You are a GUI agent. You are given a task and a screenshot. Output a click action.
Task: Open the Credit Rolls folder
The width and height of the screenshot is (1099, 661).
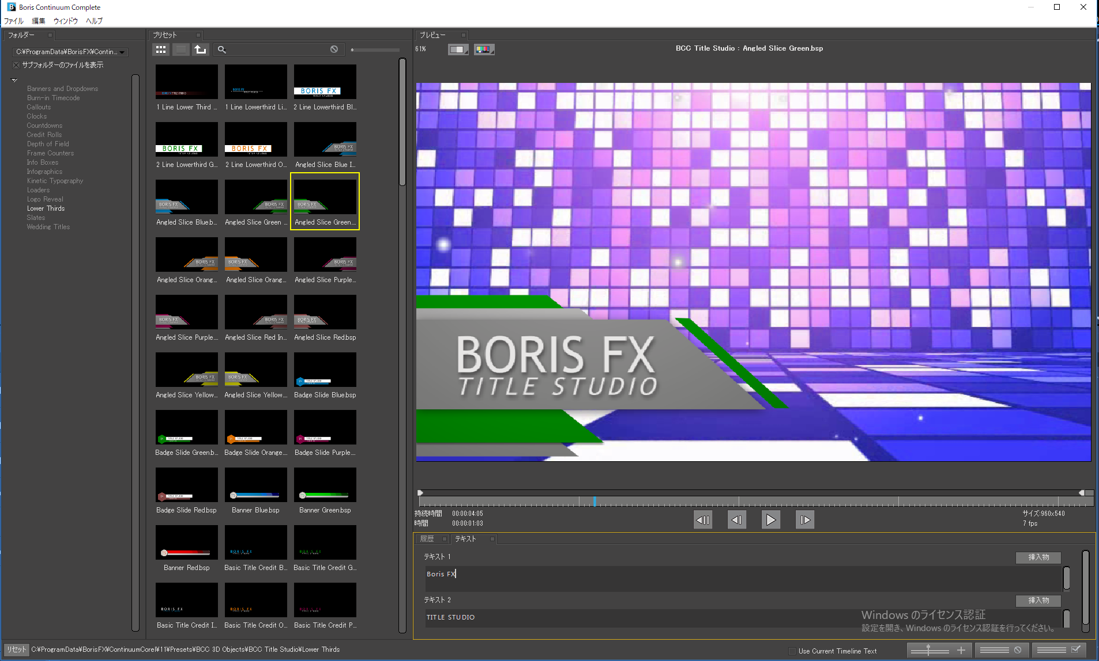pos(44,135)
